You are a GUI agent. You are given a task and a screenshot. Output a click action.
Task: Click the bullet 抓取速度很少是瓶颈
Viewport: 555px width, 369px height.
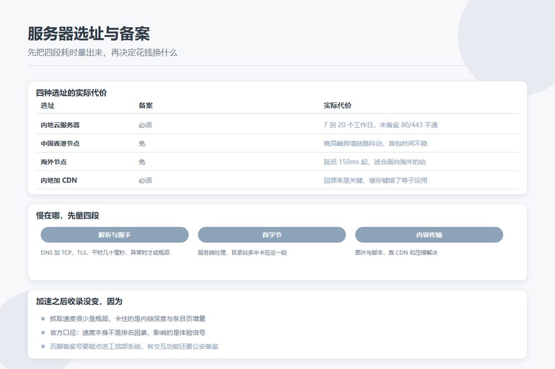pos(128,319)
